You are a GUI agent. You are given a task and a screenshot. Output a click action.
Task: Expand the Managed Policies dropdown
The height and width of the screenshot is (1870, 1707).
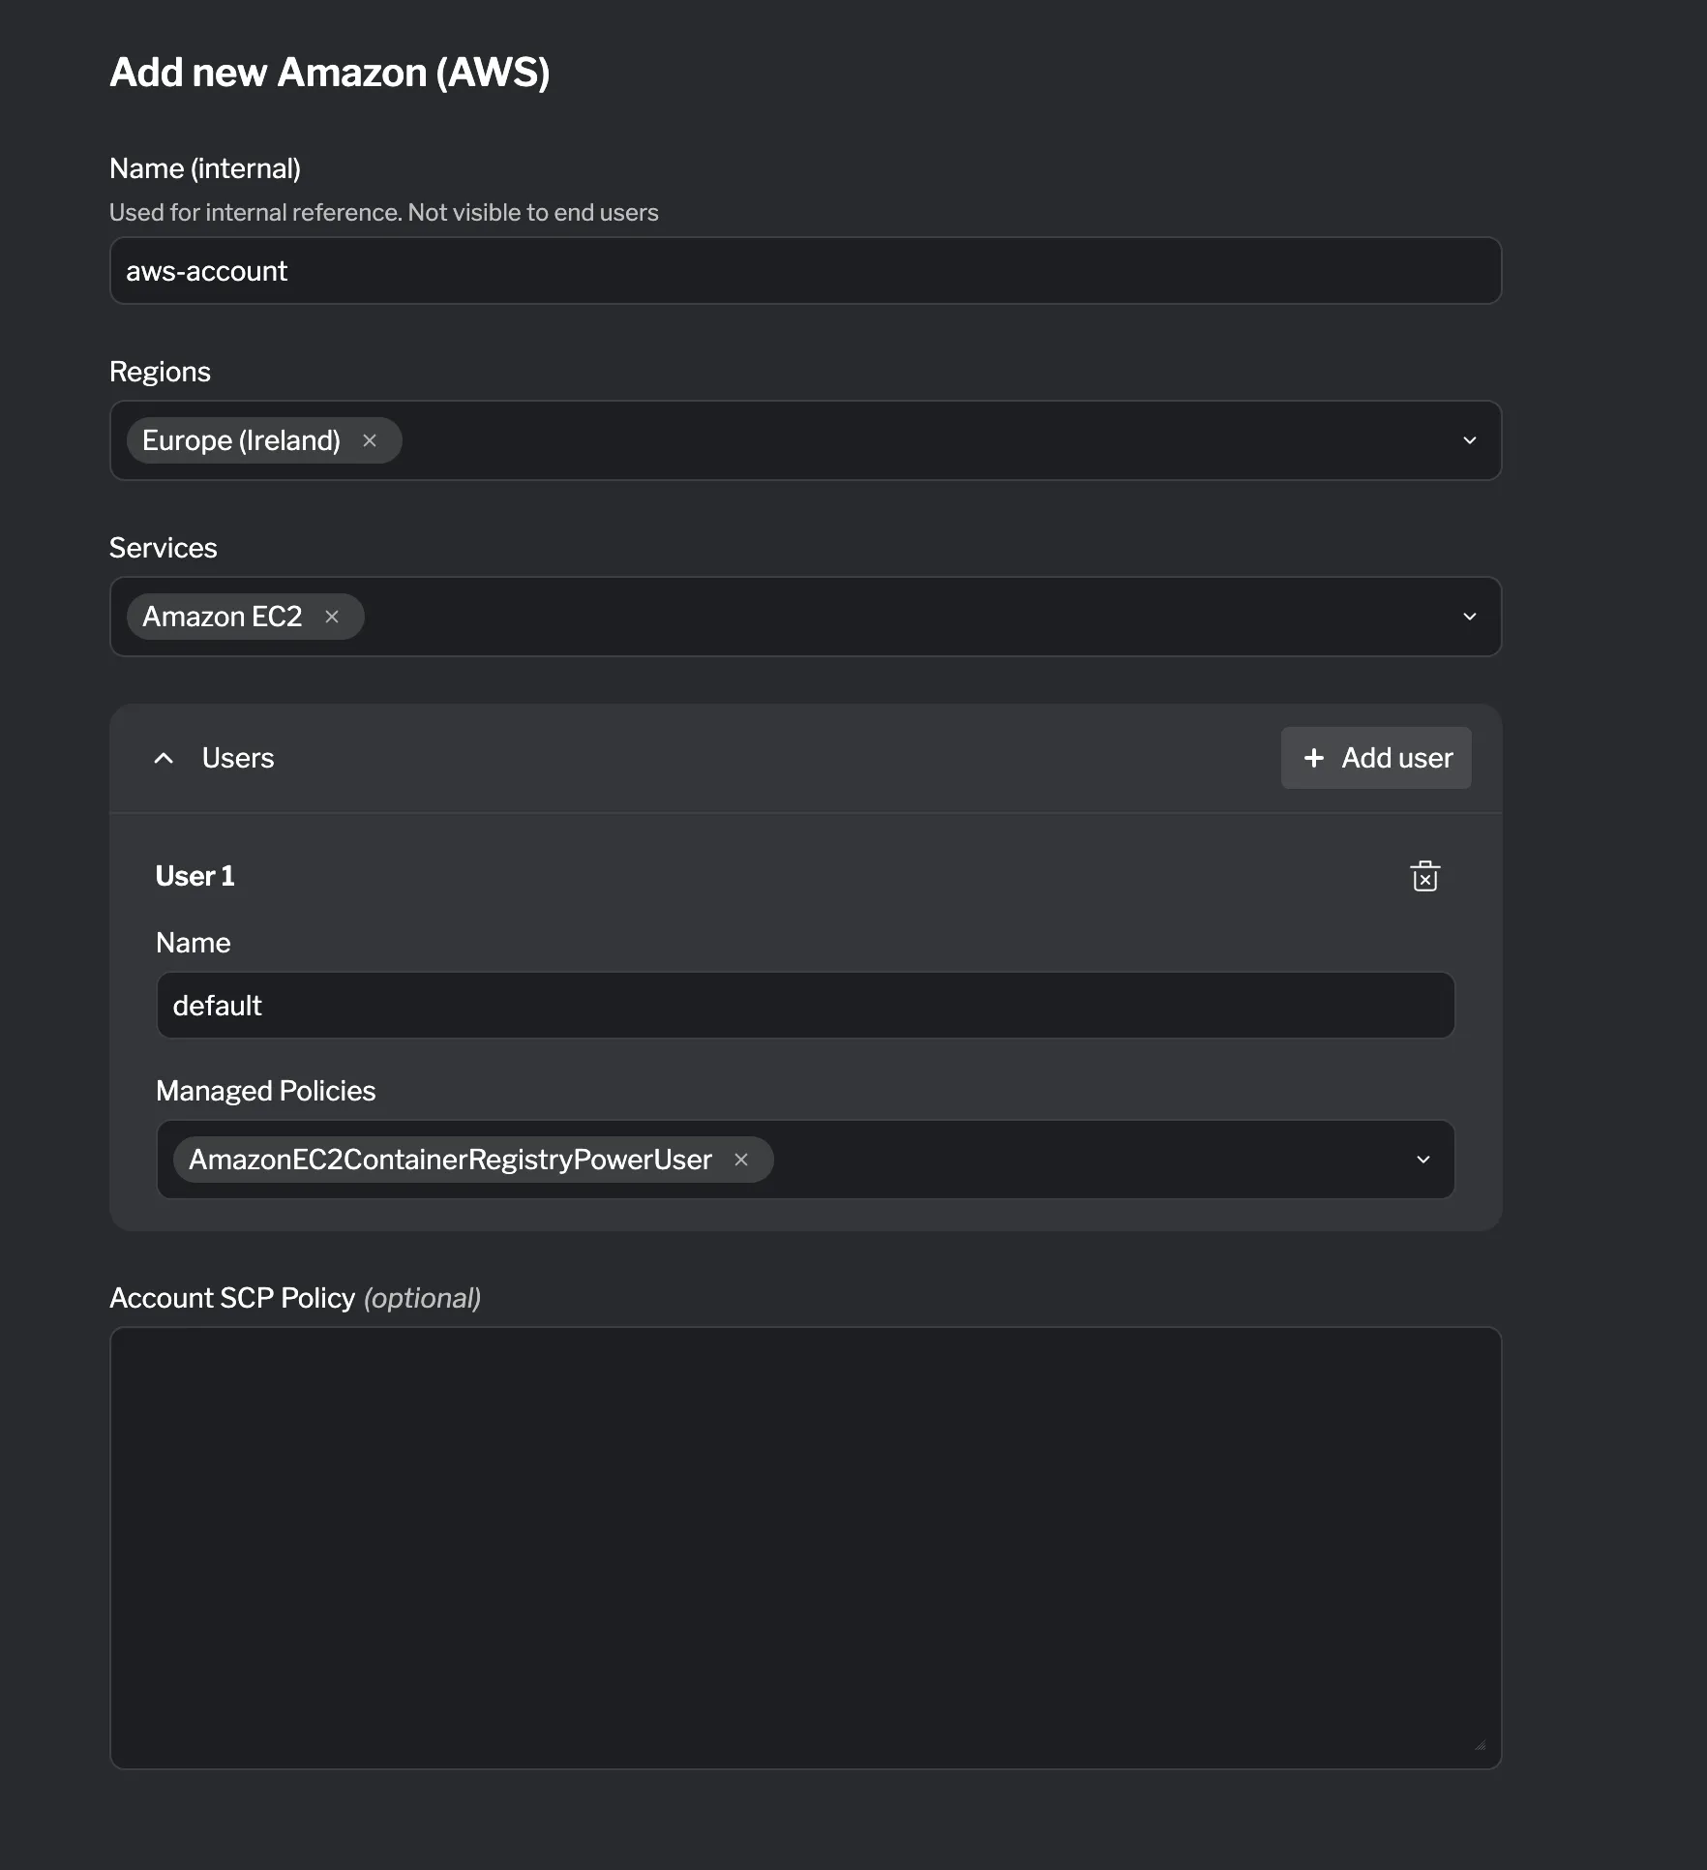[1422, 1160]
